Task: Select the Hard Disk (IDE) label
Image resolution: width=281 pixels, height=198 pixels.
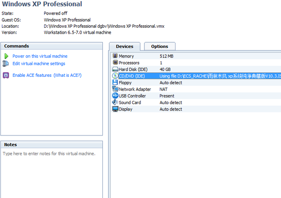Action: [x=133, y=69]
